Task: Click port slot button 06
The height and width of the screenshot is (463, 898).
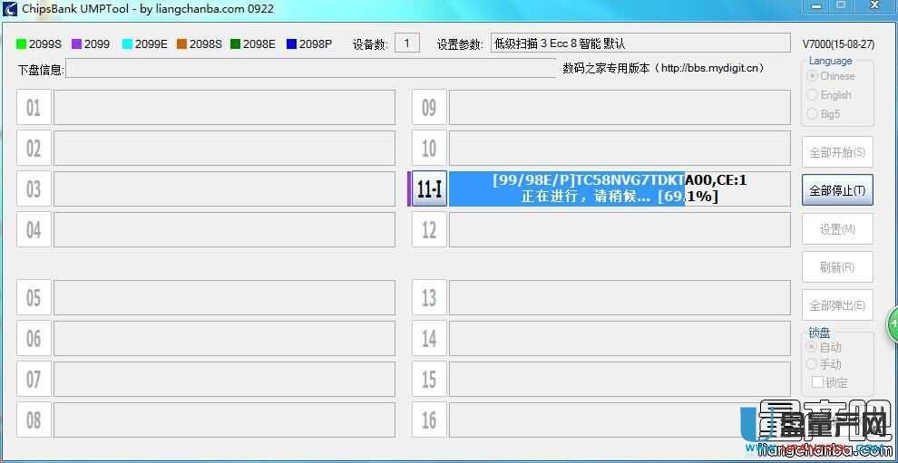Action: pos(34,339)
